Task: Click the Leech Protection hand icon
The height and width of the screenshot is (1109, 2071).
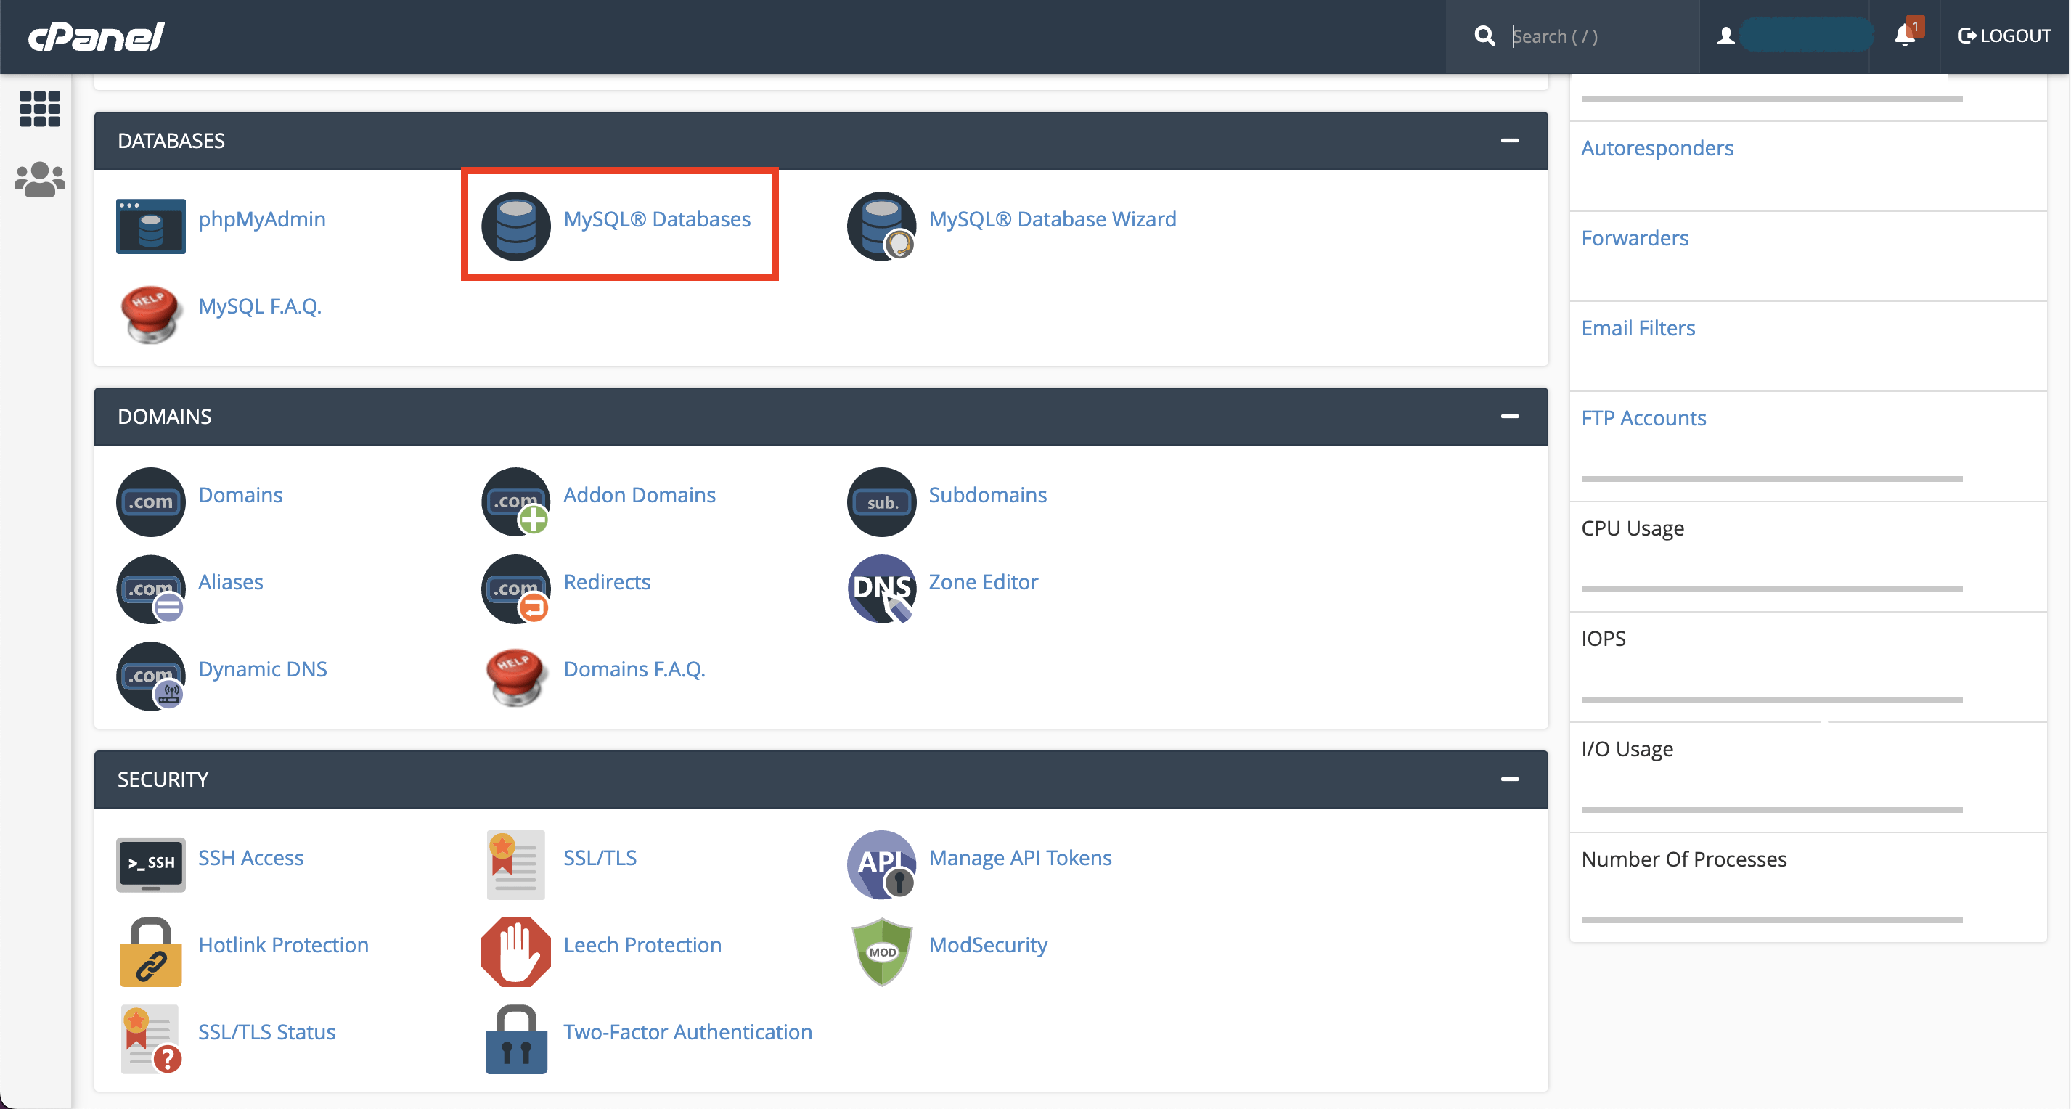Action: click(x=515, y=952)
